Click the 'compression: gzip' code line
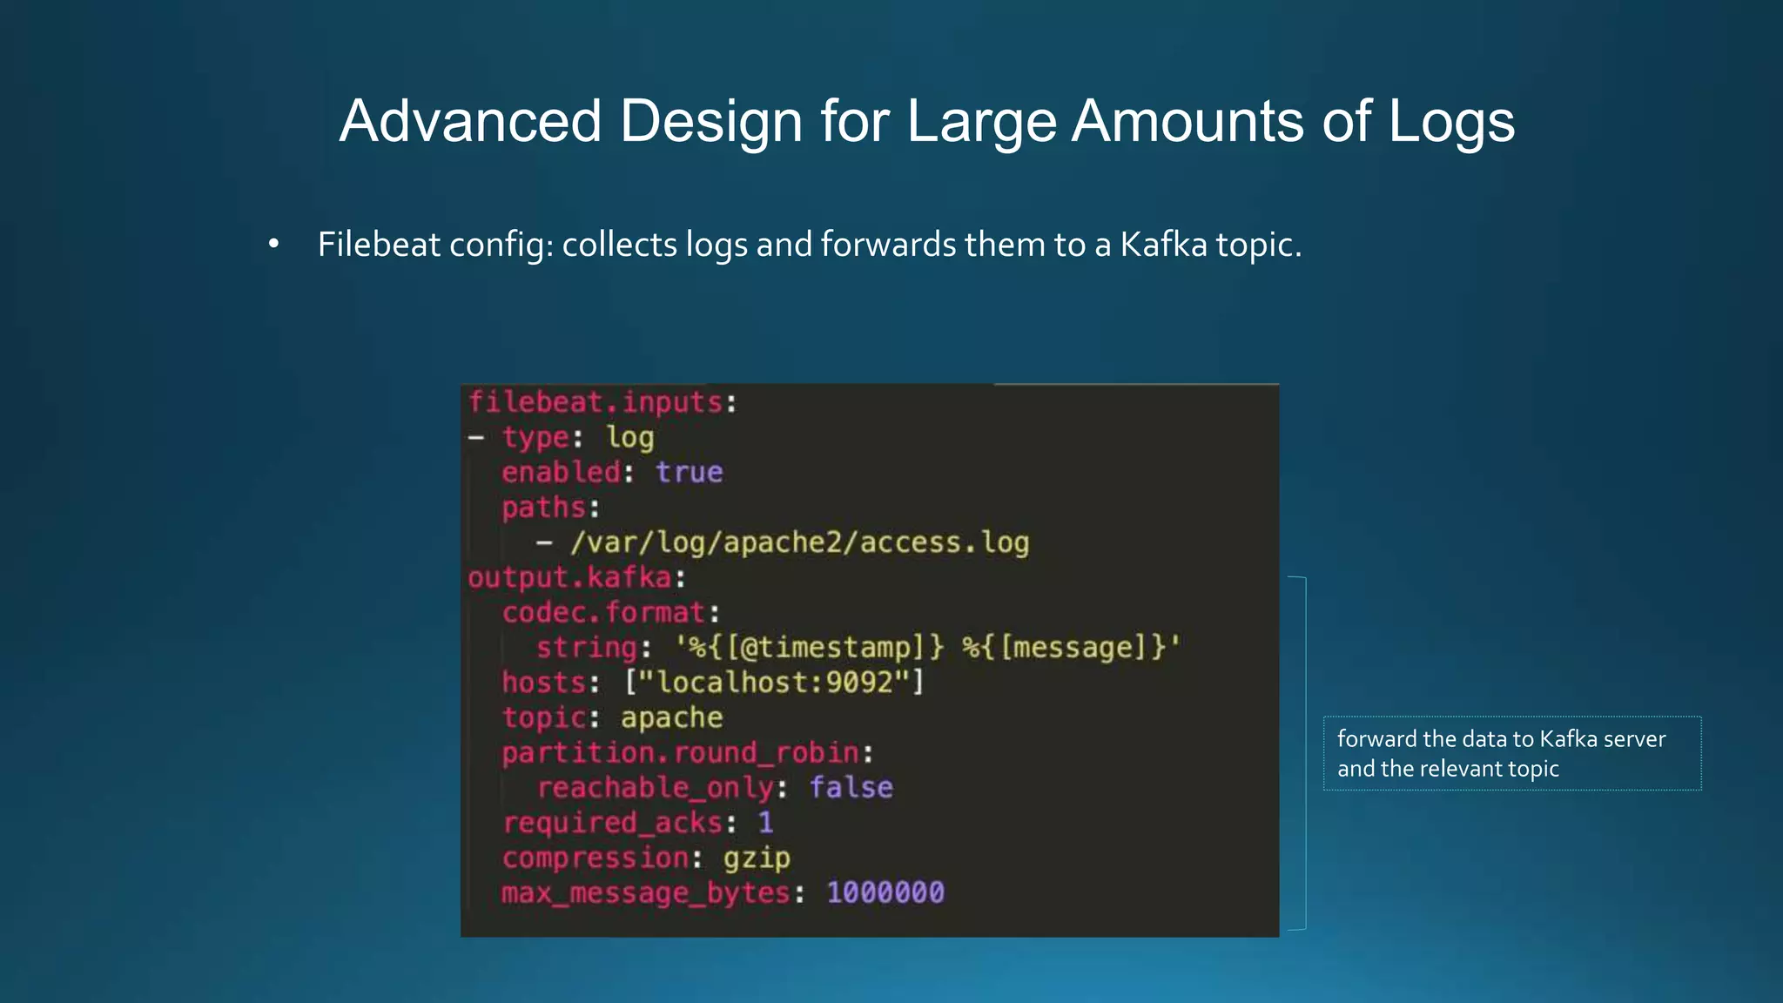This screenshot has height=1003, width=1783. [646, 858]
